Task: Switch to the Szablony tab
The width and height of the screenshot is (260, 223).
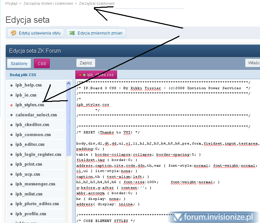Action: pyautogui.click(x=19, y=63)
